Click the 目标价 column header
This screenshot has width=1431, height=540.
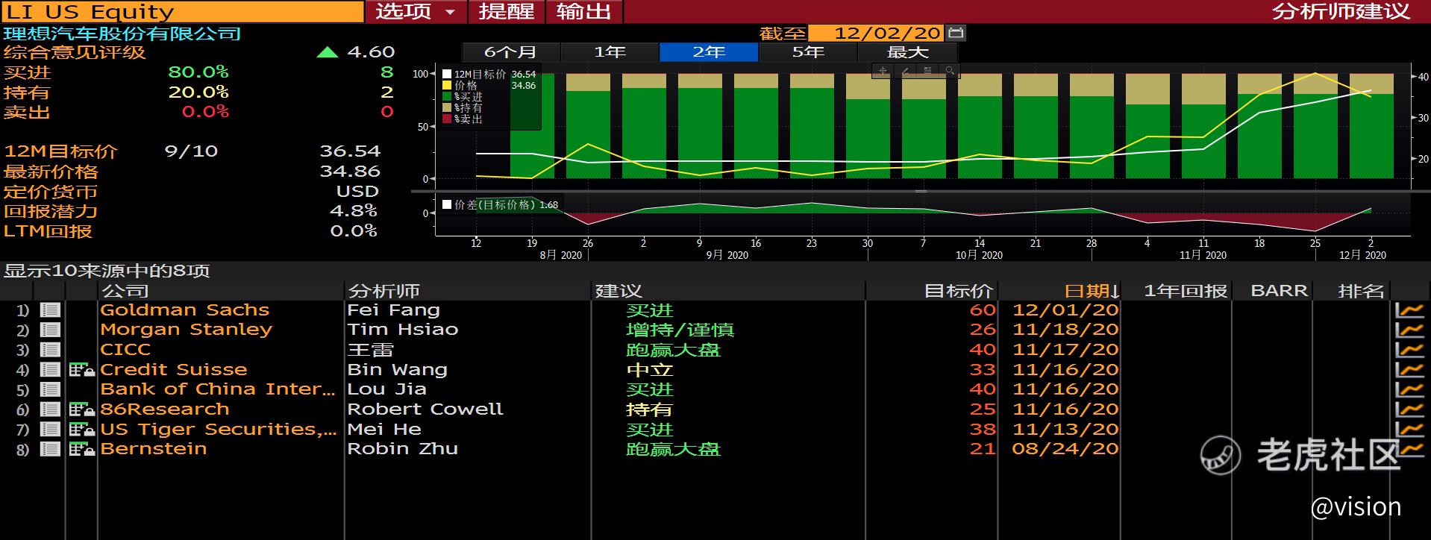click(958, 291)
